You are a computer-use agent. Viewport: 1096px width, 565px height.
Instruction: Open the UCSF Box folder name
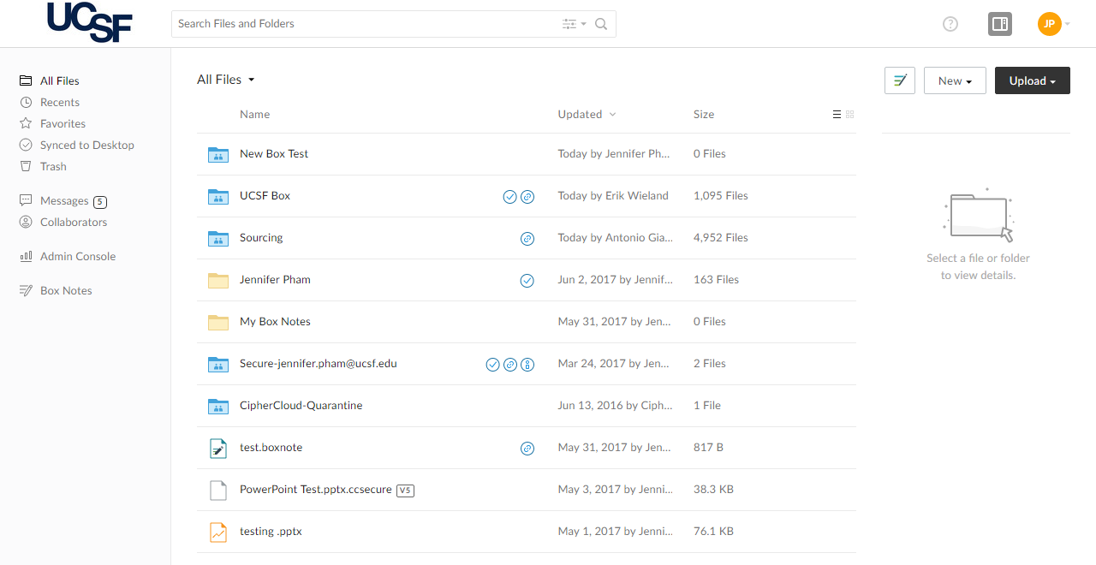[x=265, y=196]
